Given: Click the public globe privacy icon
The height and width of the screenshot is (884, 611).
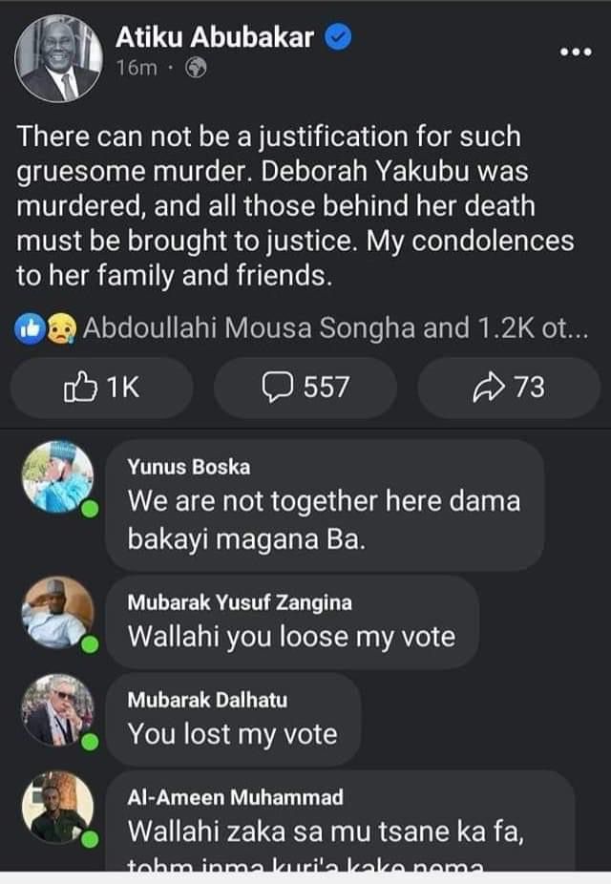Looking at the screenshot, I should (197, 70).
